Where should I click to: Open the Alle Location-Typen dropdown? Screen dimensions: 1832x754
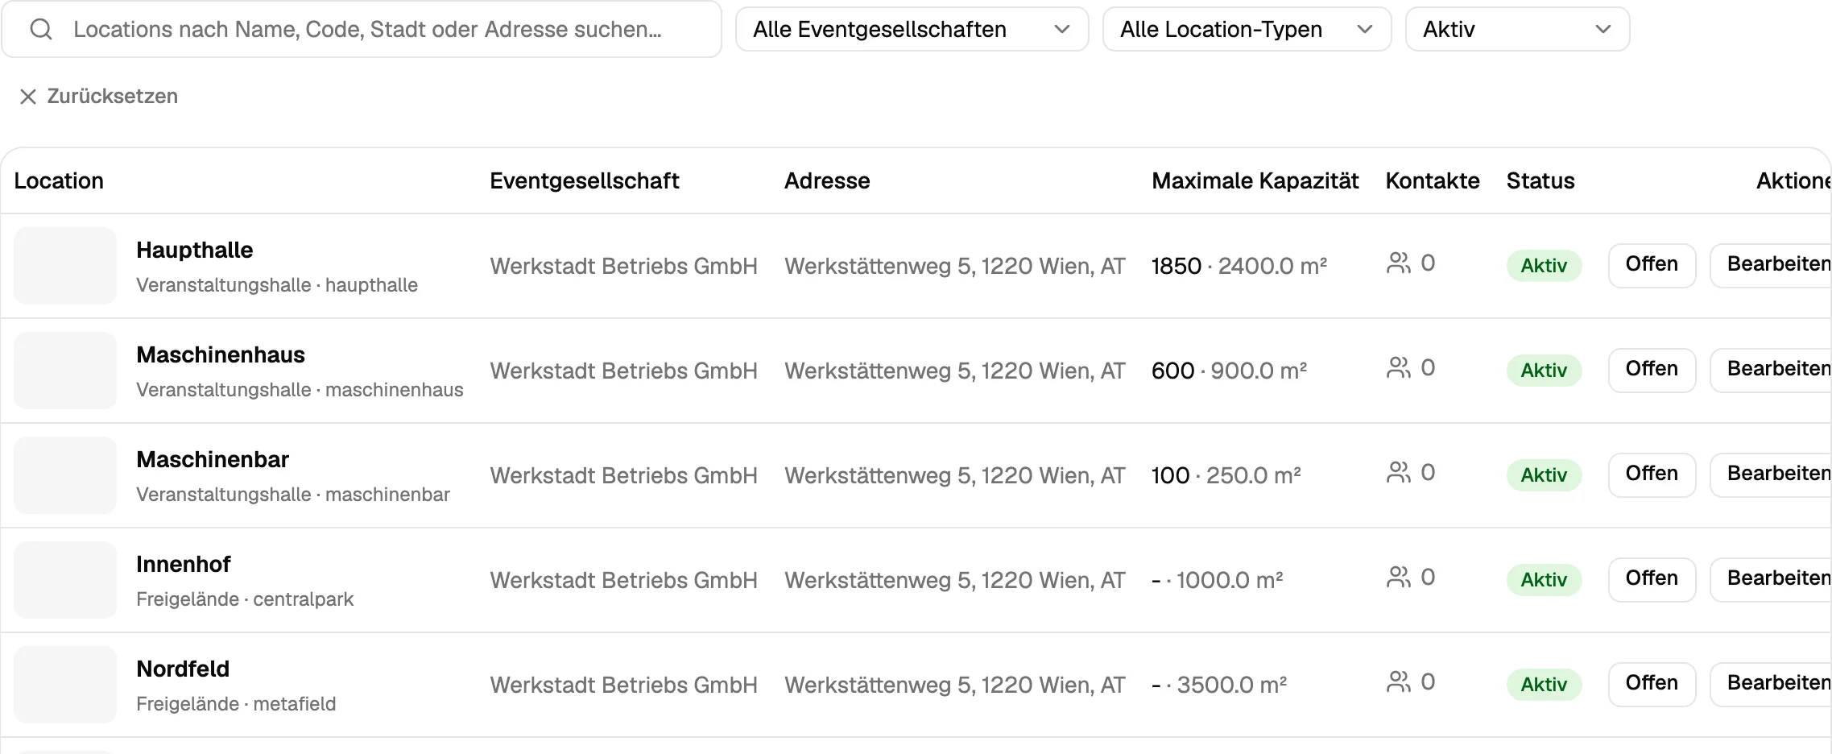1247,30
